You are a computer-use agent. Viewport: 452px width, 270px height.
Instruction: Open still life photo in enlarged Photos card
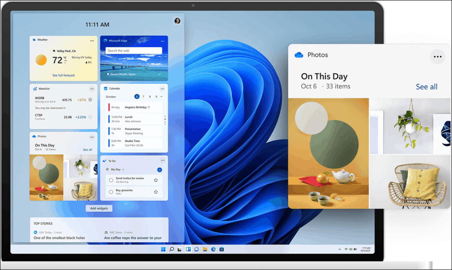[x=328, y=154]
